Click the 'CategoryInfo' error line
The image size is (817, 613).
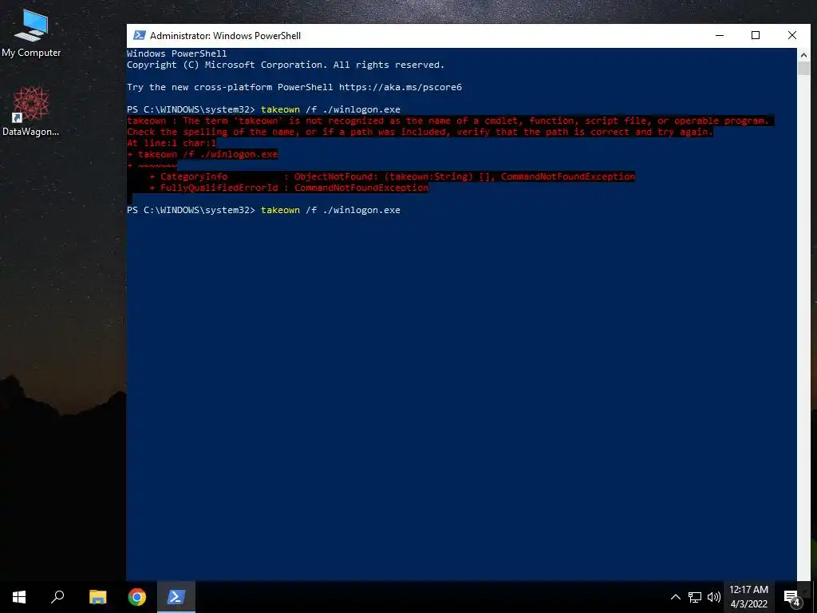click(x=393, y=176)
